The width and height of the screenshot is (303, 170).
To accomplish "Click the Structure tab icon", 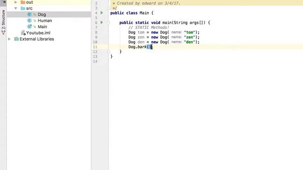I will pos(3,33).
